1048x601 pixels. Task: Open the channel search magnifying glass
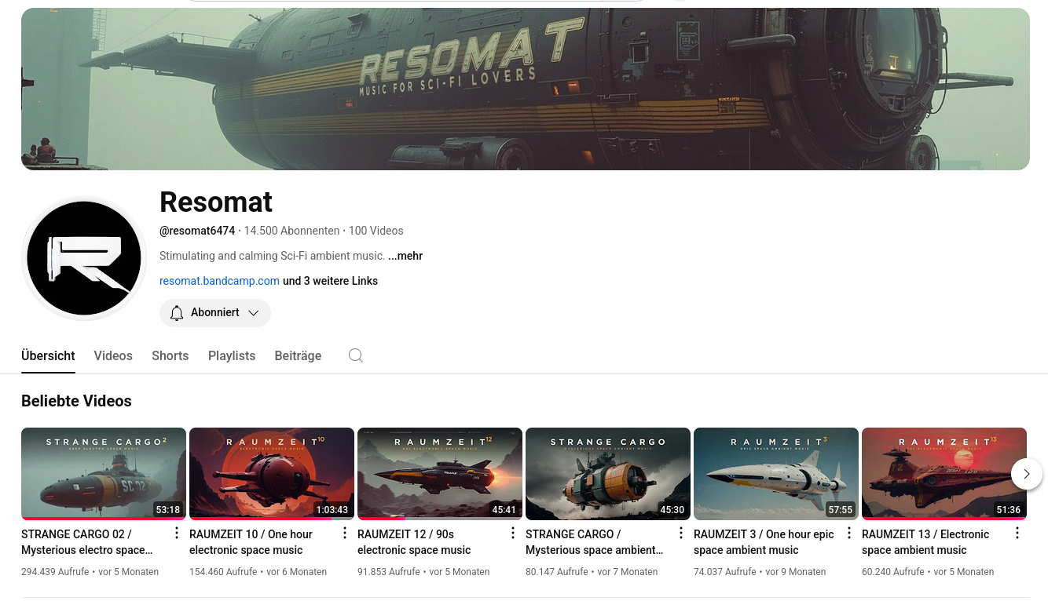click(355, 355)
